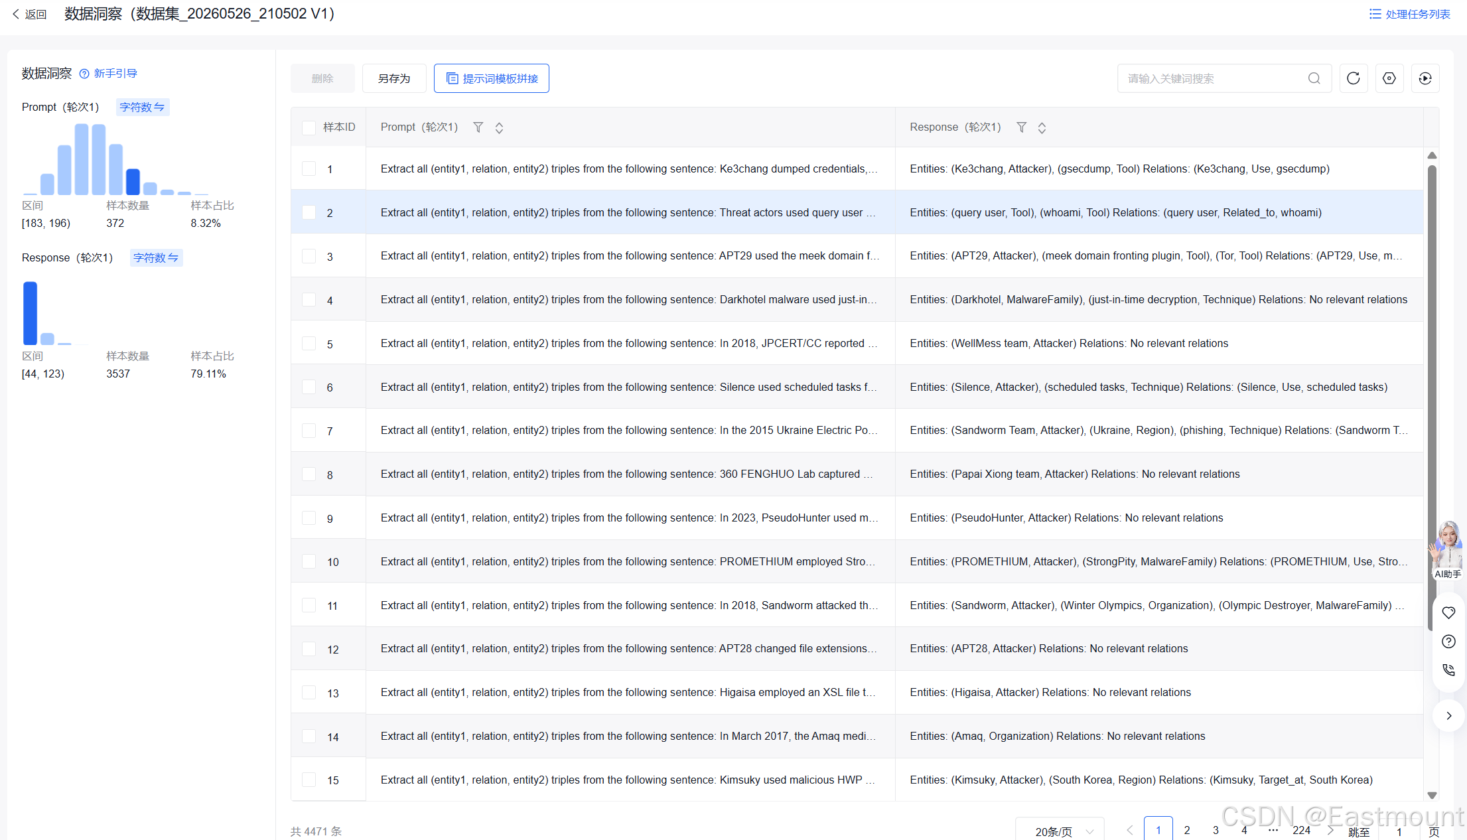Click the disabled 删除 button
The image size is (1467, 840).
click(322, 78)
